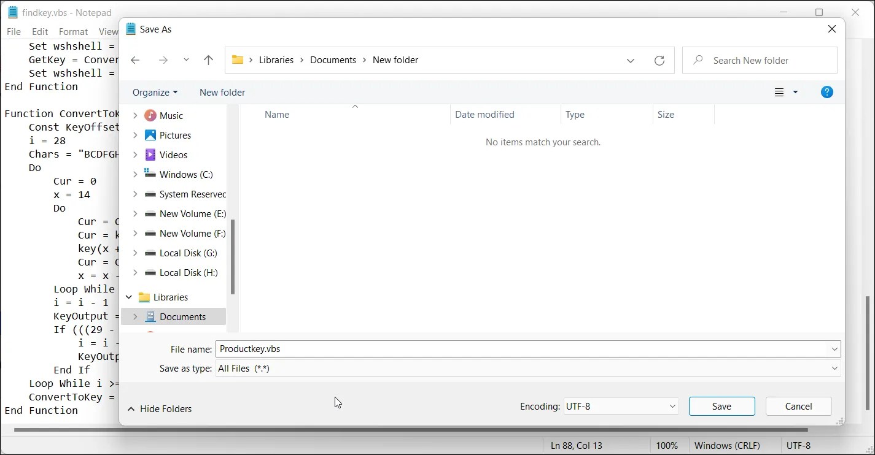875x455 pixels.
Task: Select Documents under Libraries
Action: click(183, 316)
